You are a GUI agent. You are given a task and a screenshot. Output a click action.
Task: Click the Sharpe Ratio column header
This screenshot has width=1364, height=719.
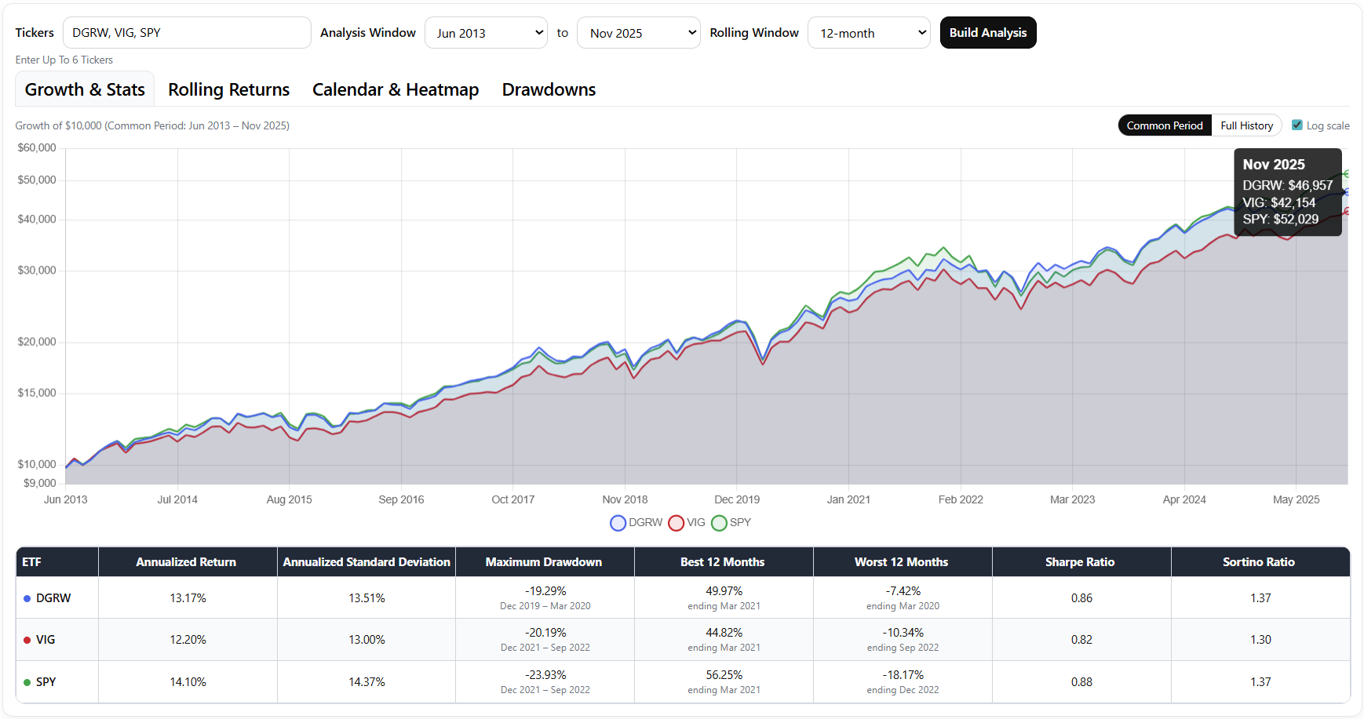coord(1081,561)
